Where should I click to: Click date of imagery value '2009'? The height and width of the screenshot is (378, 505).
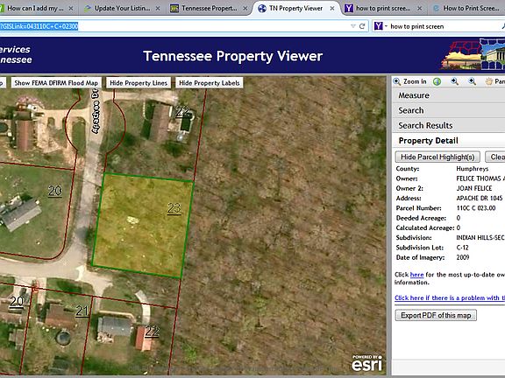pyautogui.click(x=463, y=257)
